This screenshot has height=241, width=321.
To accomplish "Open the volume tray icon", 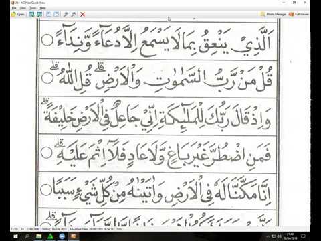I will [280, 236].
